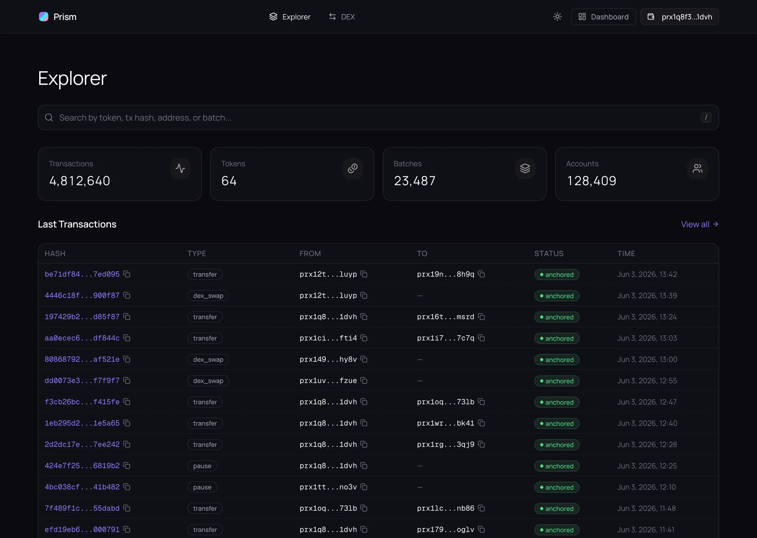The width and height of the screenshot is (757, 538).
Task: Click the Transactions activity pulse icon
Action: (180, 168)
